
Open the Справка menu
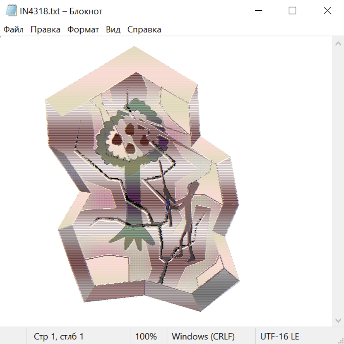tap(144, 29)
